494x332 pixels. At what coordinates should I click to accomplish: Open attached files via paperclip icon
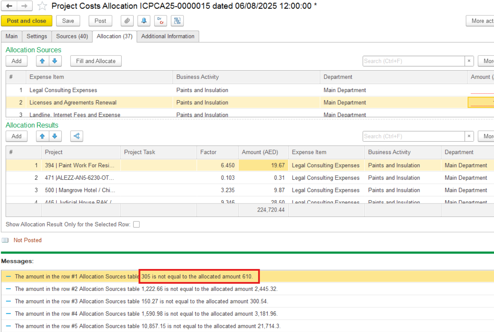click(127, 21)
